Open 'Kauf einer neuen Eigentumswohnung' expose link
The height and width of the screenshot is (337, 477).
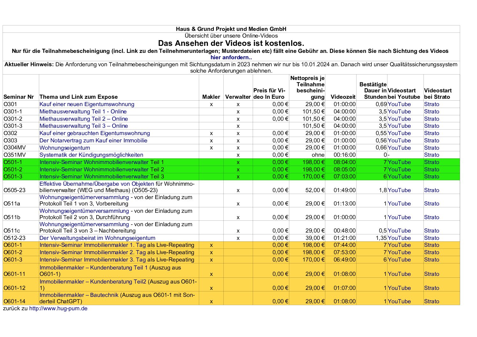coord(87,104)
